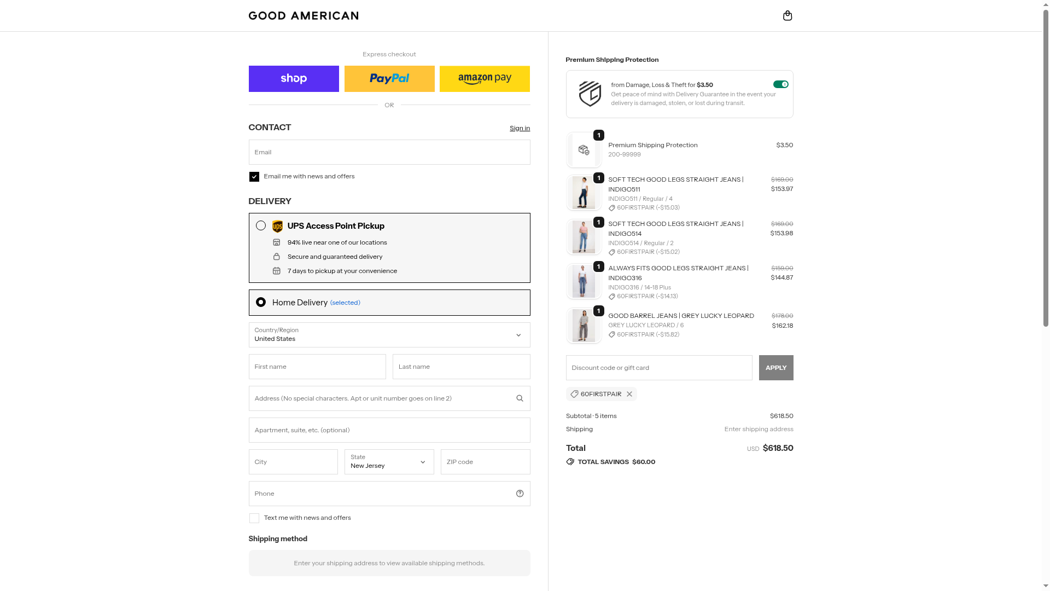This screenshot has height=591, width=1050.
Task: Click the shipping protection shield icon
Action: 590,94
